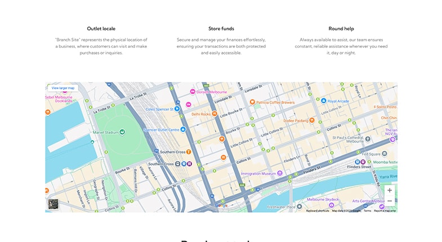Zoom in with the map plus button
This screenshot has height=242, width=442.
pos(389,190)
